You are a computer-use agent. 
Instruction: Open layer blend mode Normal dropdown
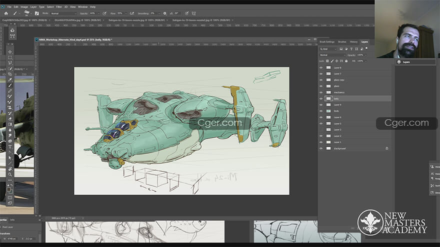coord(332,55)
